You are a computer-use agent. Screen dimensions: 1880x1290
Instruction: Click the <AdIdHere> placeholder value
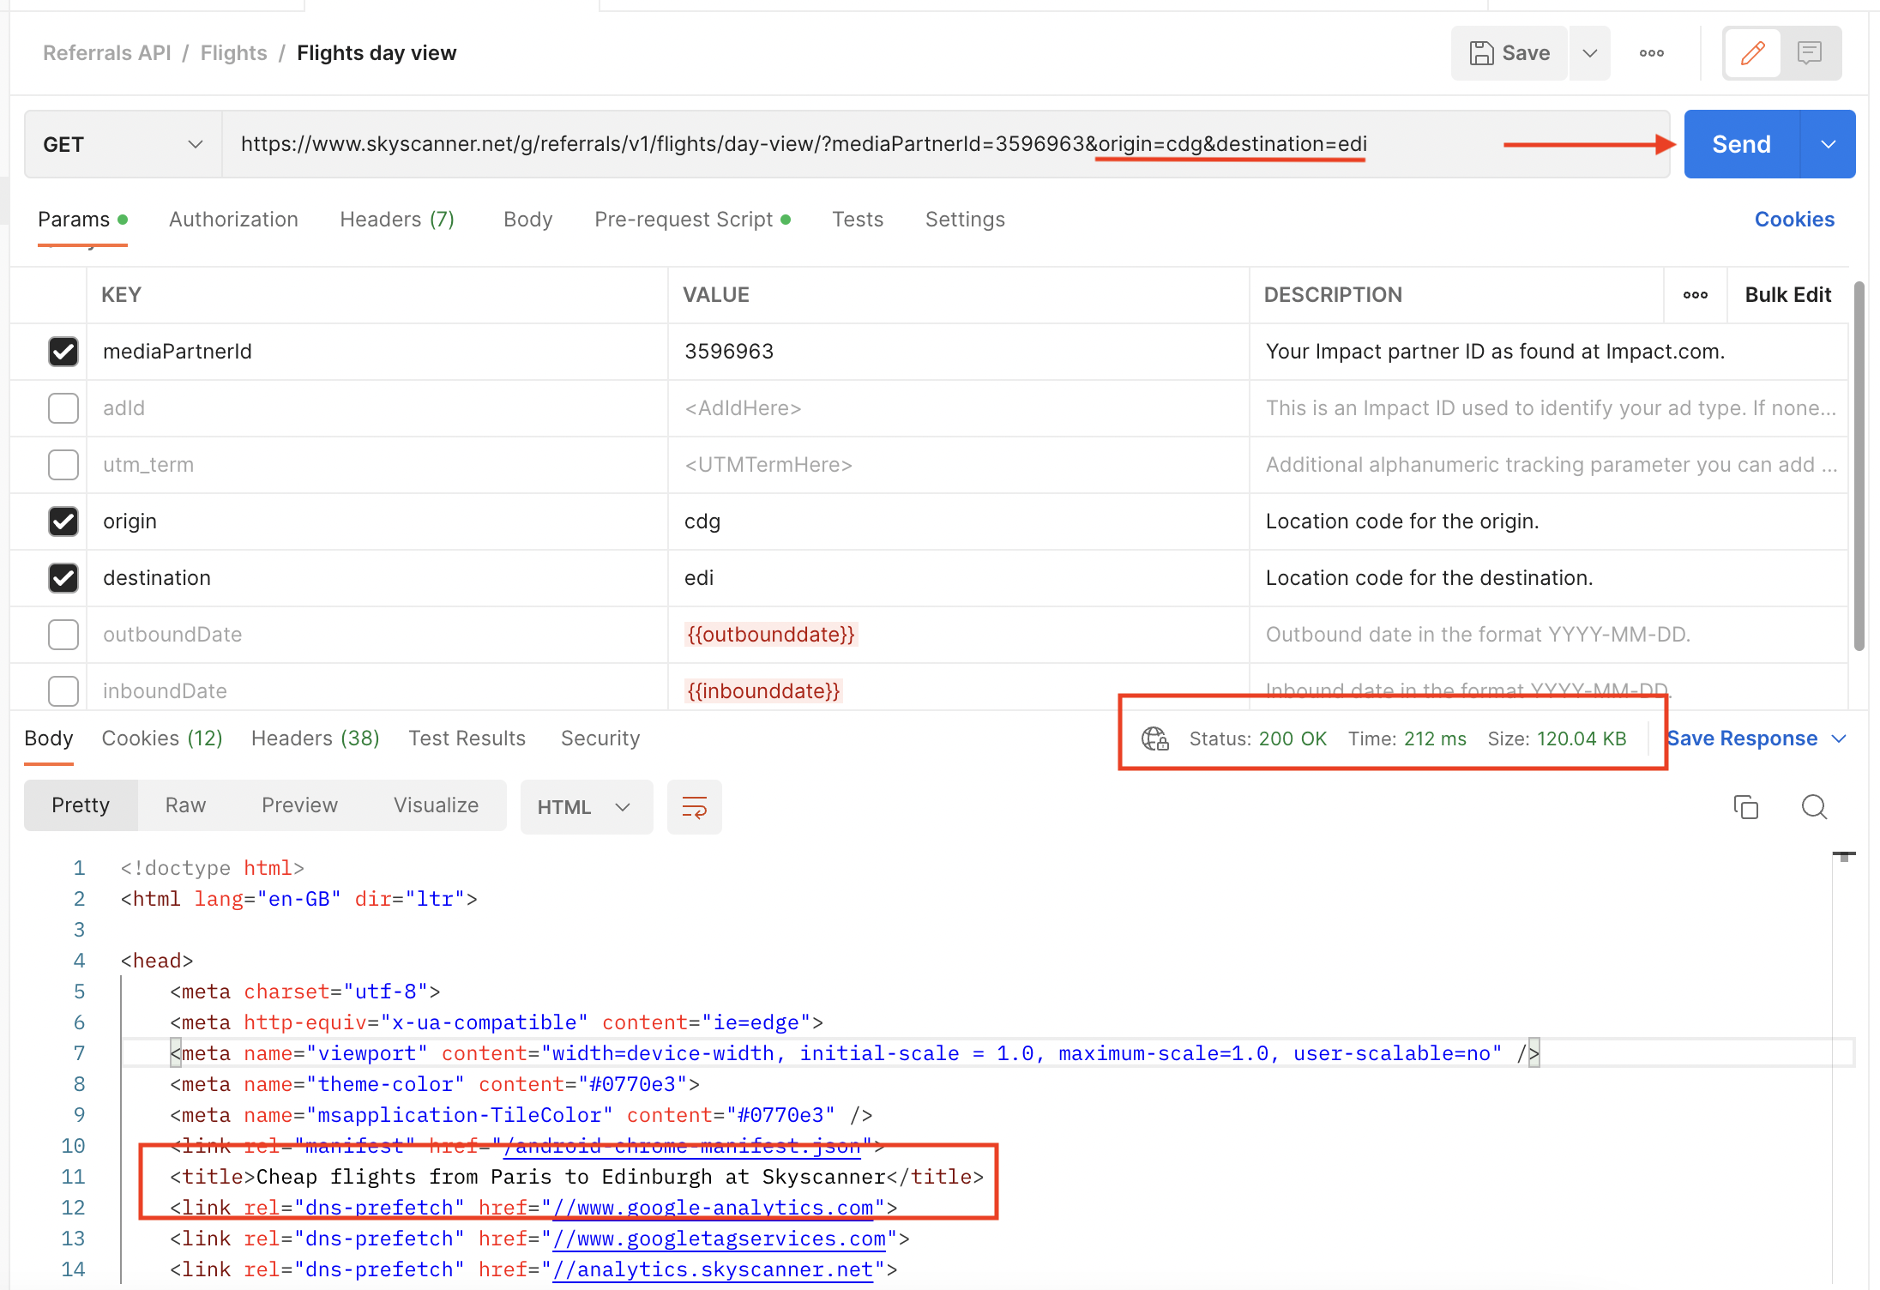743,408
